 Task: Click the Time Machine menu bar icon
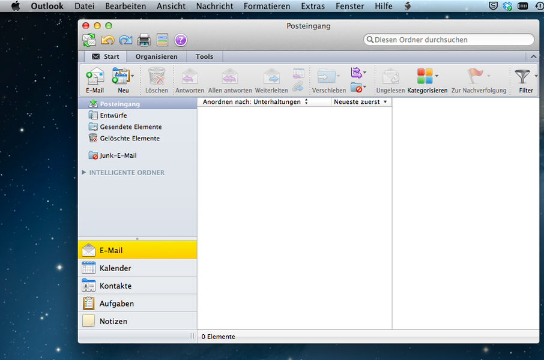coord(540,6)
